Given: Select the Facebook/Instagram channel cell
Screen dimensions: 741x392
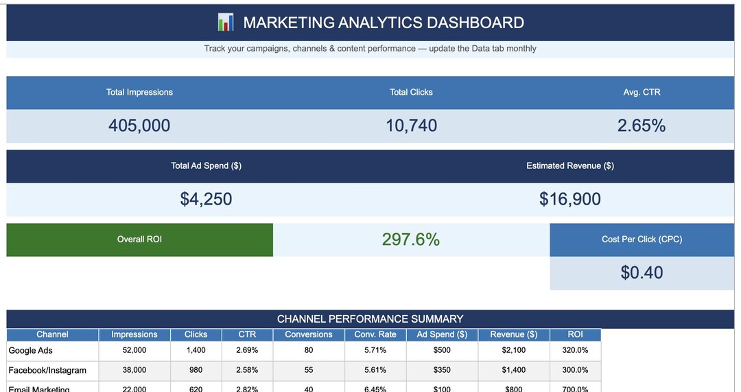Looking at the screenshot, I should [52, 371].
